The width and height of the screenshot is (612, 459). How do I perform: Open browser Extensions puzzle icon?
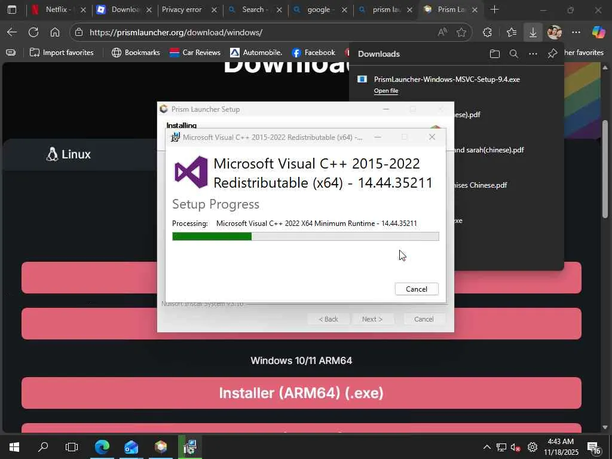point(487,32)
